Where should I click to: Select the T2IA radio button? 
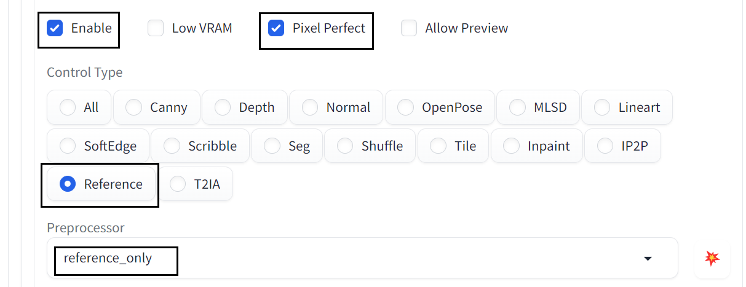click(x=195, y=184)
